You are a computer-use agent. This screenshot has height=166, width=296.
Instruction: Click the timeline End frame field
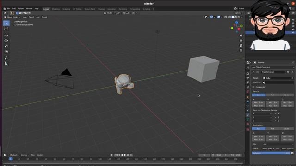tap(236, 155)
